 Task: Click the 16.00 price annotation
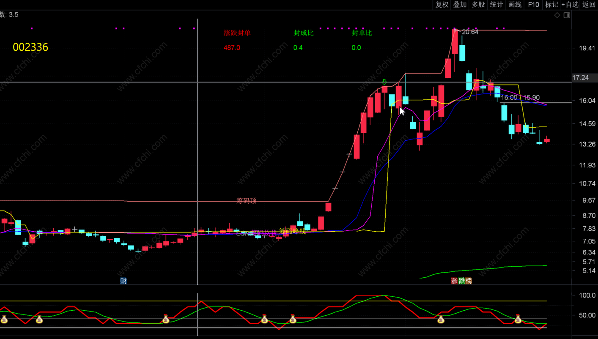click(509, 98)
